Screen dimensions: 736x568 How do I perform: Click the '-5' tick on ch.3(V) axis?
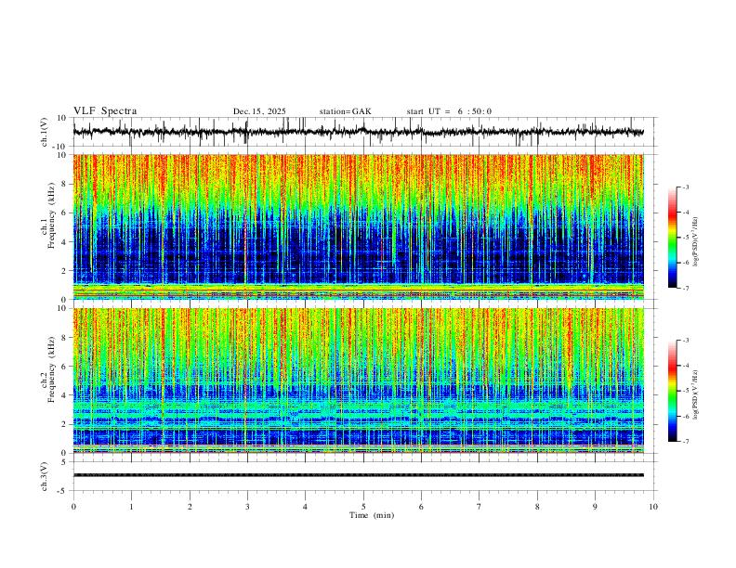coord(63,491)
